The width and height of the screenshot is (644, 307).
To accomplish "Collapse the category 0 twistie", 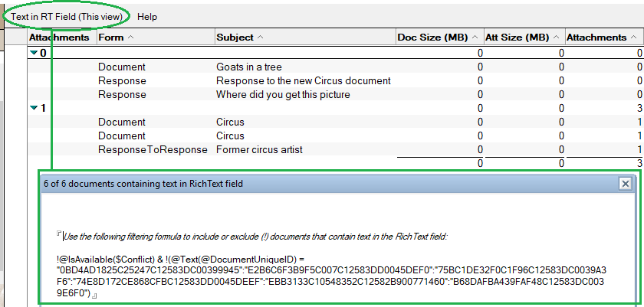I will (34, 53).
